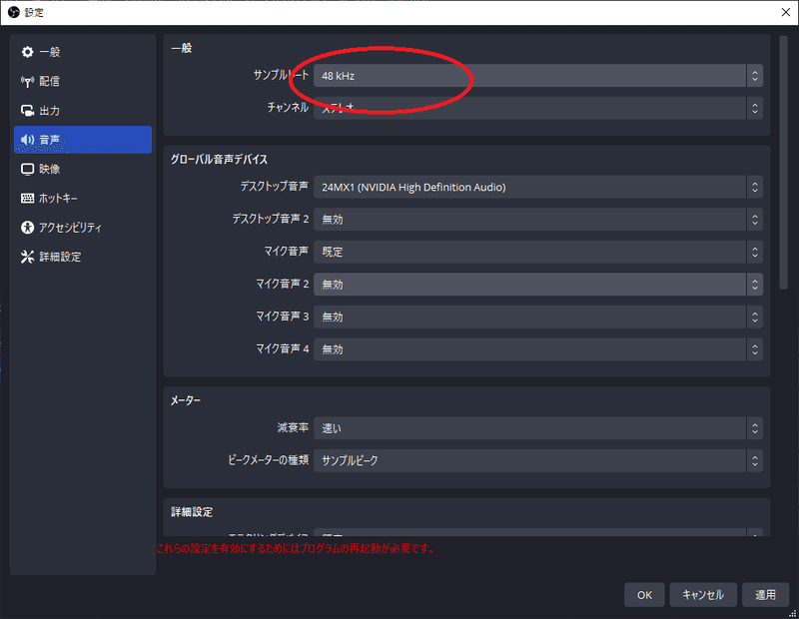Open the チャンネル dropdown
Image resolution: width=799 pixels, height=619 pixels.
point(538,108)
